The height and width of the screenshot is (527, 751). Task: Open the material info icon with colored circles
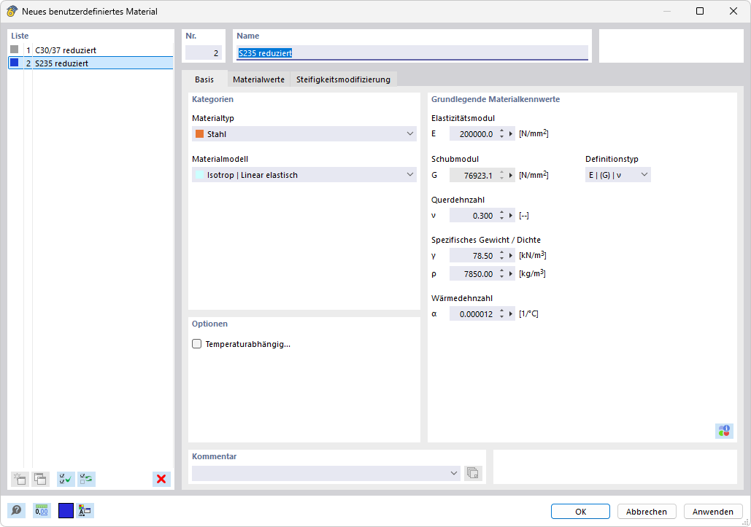(724, 430)
